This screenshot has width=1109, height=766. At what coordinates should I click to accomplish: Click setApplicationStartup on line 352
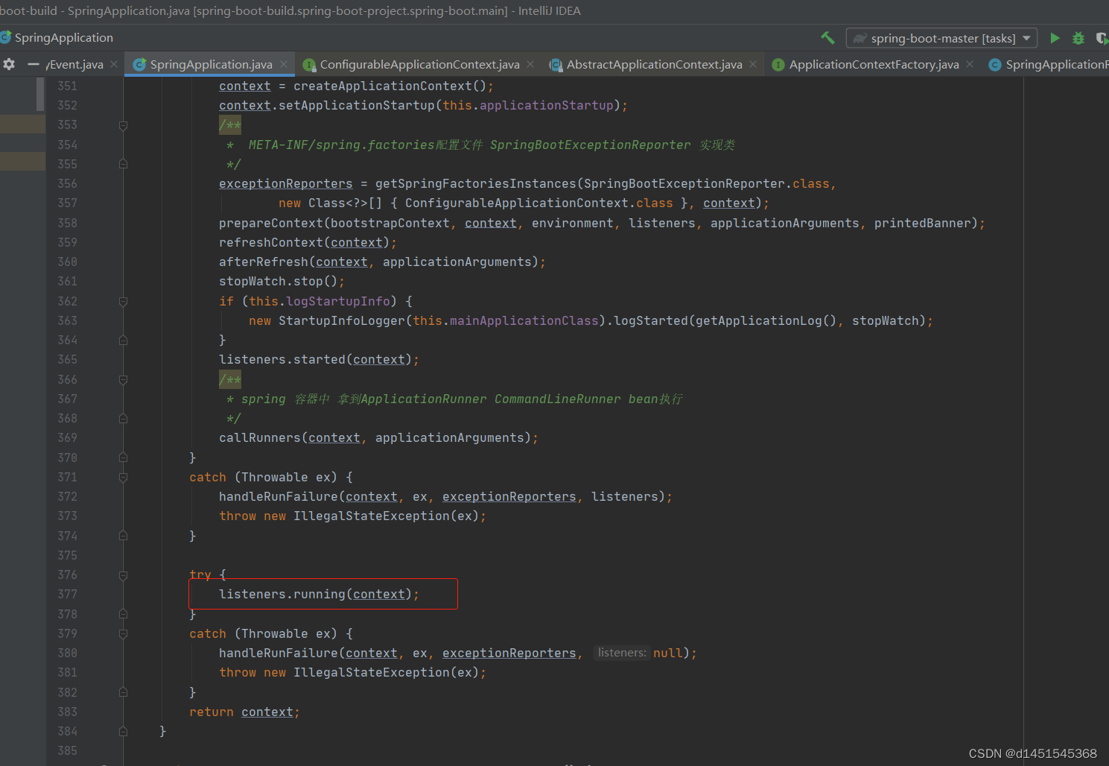click(357, 105)
